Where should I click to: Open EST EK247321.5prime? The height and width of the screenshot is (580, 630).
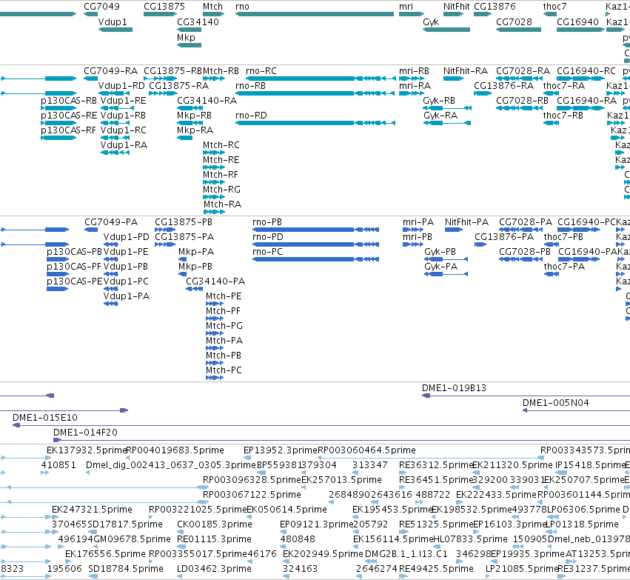pyautogui.click(x=92, y=510)
